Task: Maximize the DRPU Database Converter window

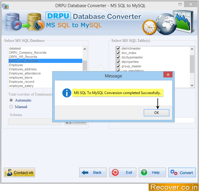Action: tap(180, 4)
